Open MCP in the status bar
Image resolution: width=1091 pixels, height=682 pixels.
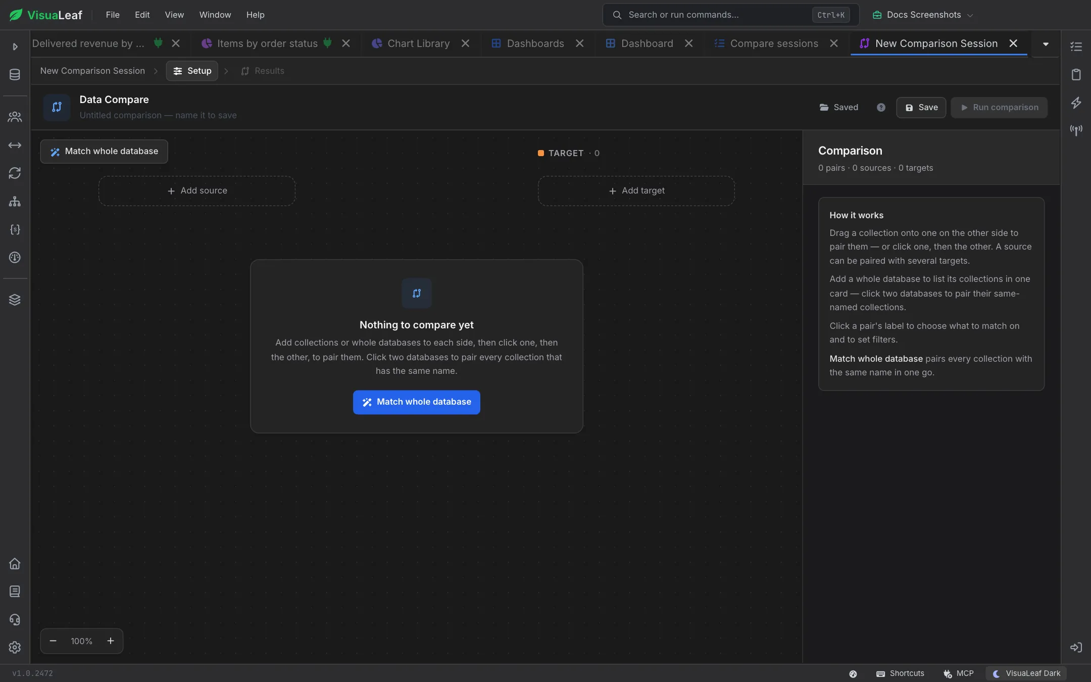point(958,673)
